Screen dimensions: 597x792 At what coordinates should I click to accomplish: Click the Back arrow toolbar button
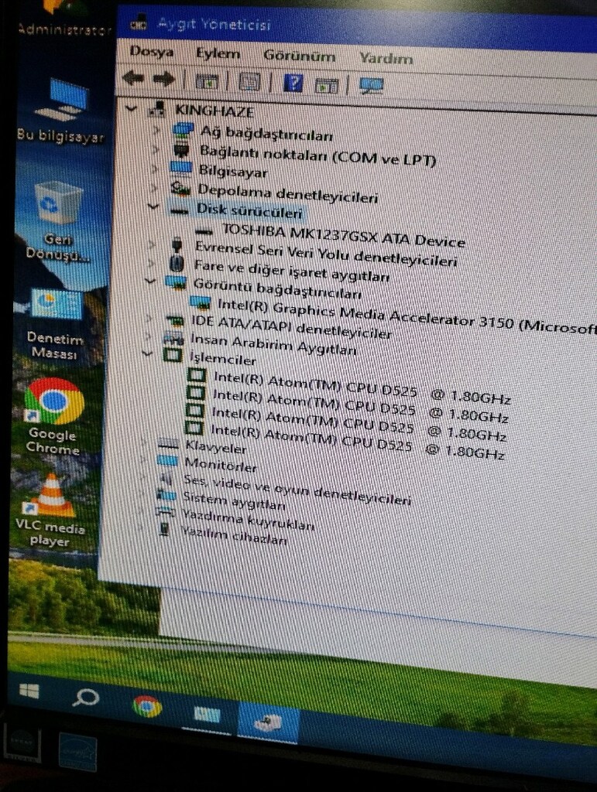coord(133,78)
